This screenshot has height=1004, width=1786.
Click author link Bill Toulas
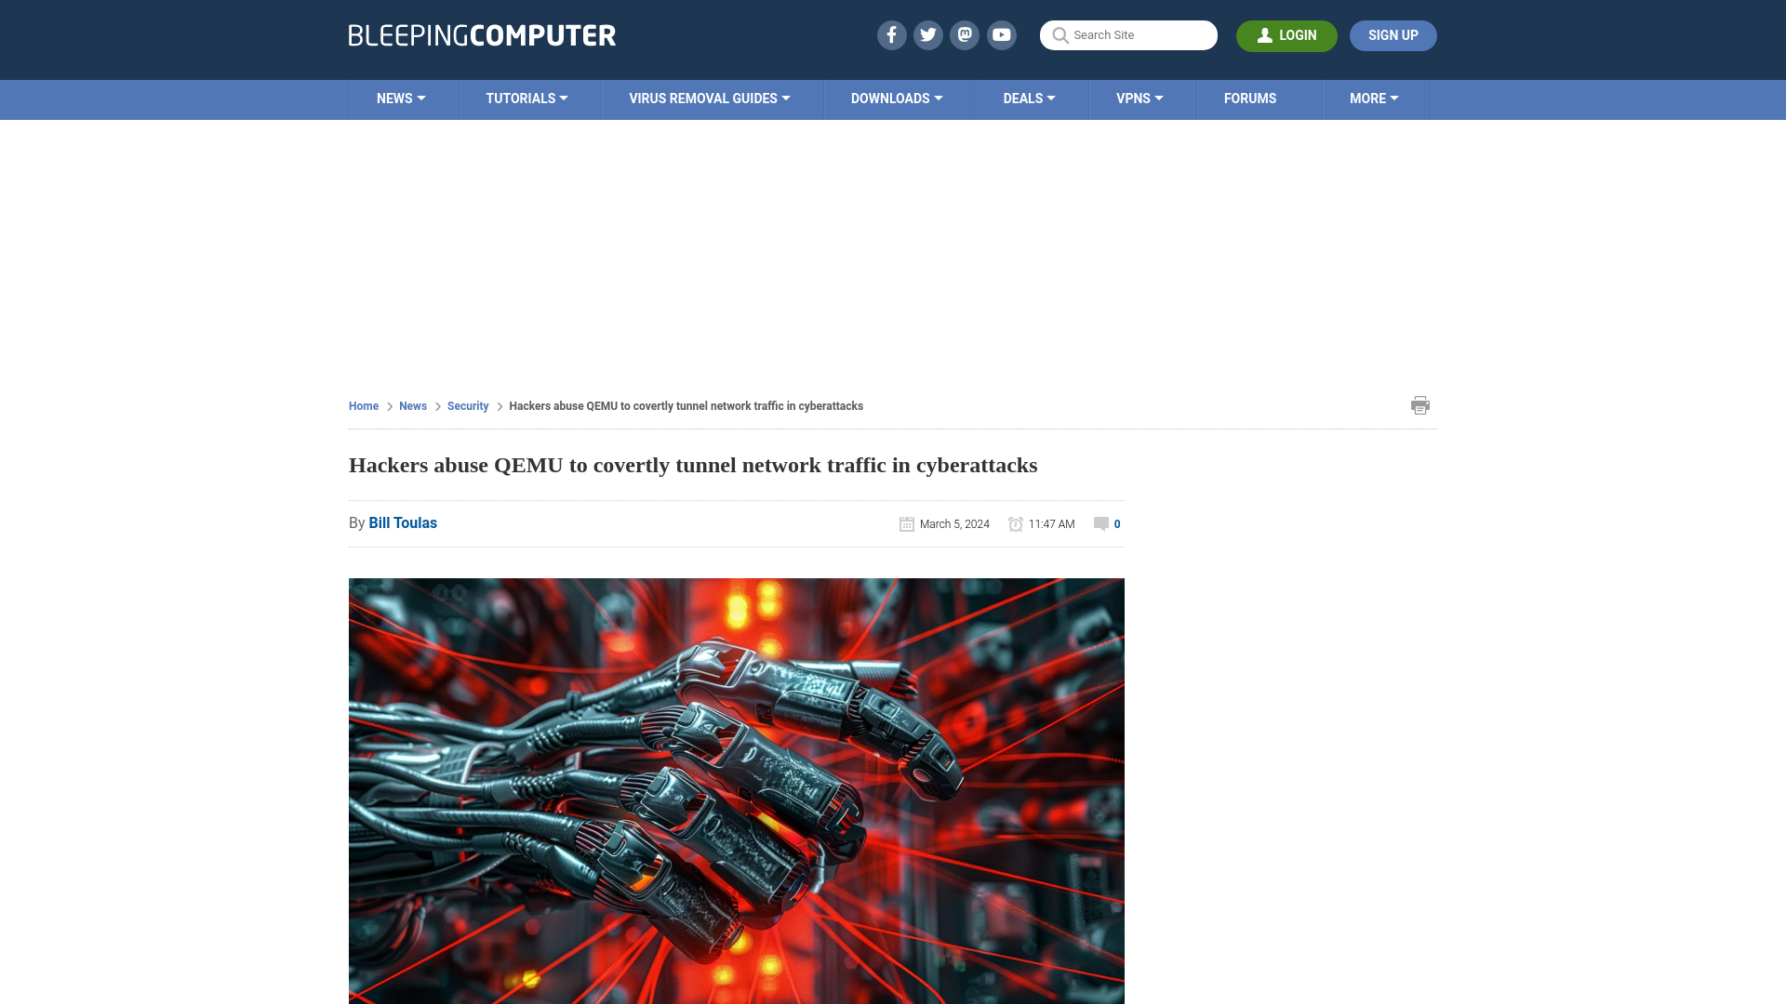[x=403, y=522]
